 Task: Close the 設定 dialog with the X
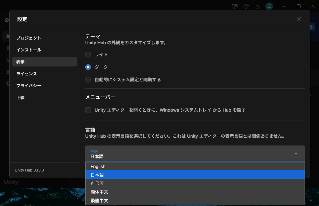tap(298, 19)
